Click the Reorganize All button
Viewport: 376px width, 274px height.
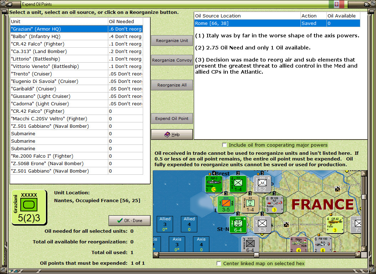(x=172, y=85)
